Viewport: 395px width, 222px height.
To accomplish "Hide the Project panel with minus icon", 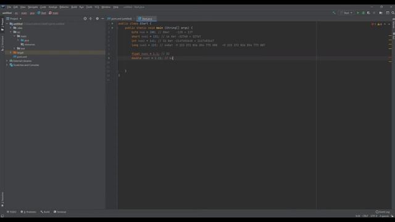I will tap(102, 18).
